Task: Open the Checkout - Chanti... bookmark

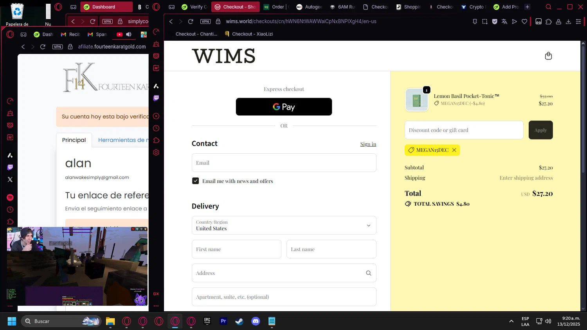Action: click(196, 34)
